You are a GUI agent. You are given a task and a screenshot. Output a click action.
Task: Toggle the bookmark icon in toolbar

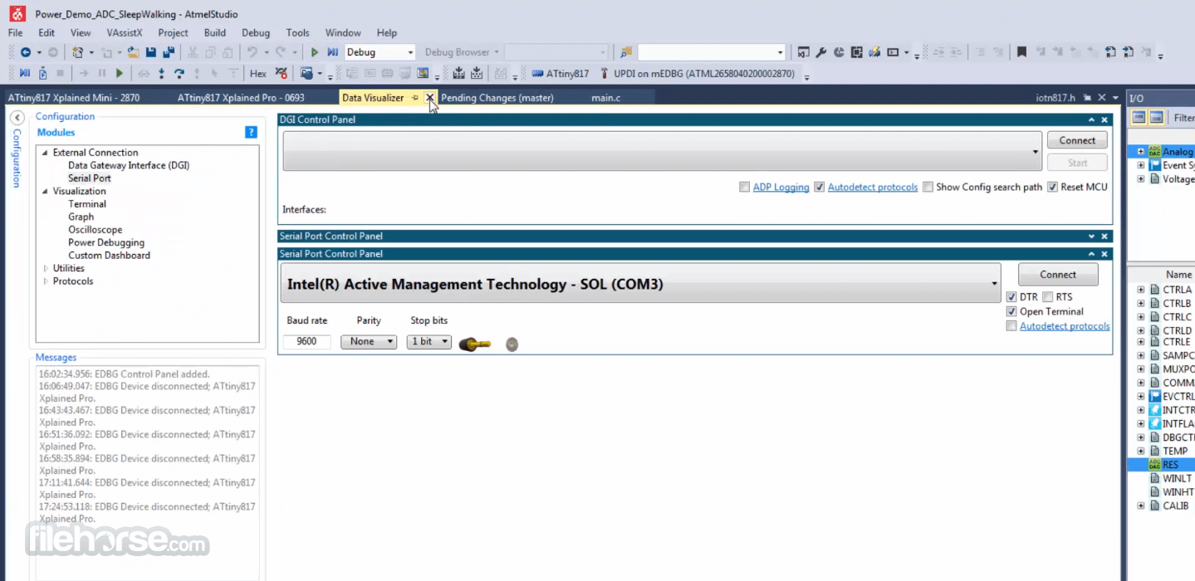[x=1021, y=52]
